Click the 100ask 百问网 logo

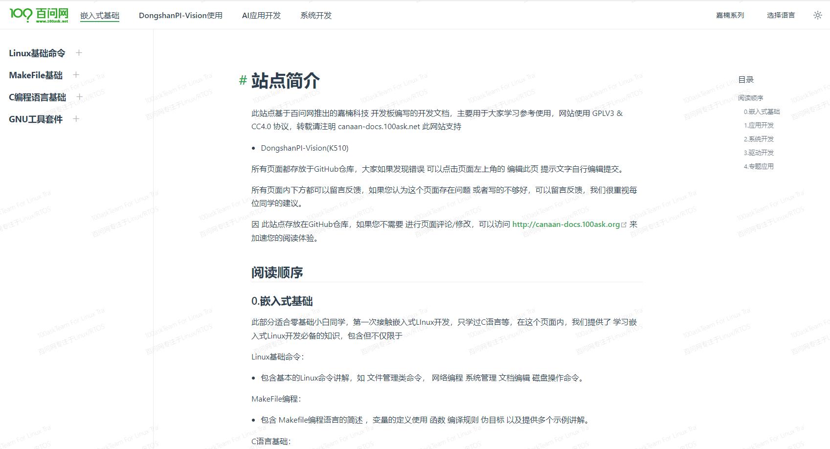point(39,15)
